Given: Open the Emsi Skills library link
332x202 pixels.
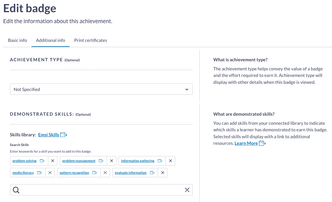Looking at the screenshot, I should point(49,135).
